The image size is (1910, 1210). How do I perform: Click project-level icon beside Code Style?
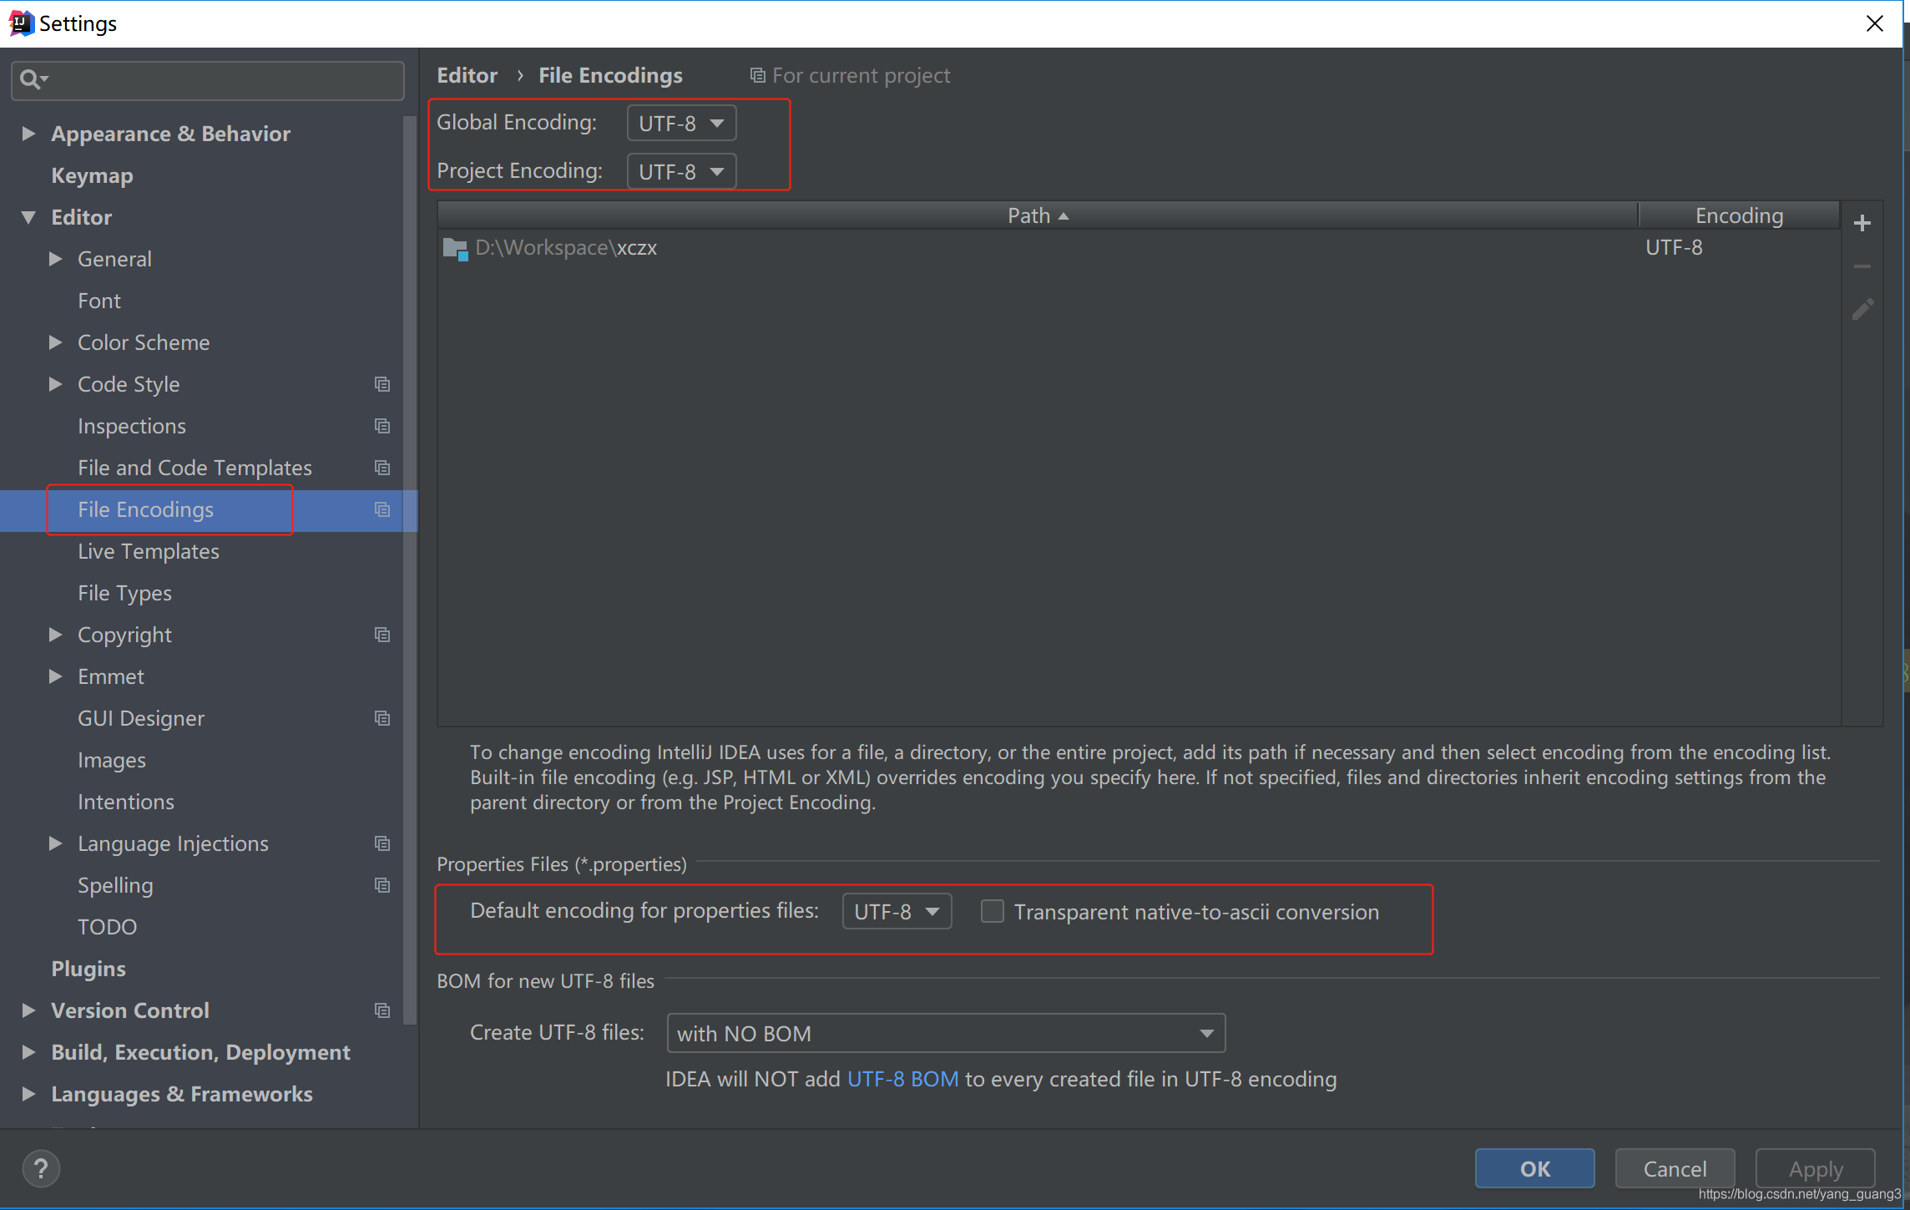pos(382,384)
